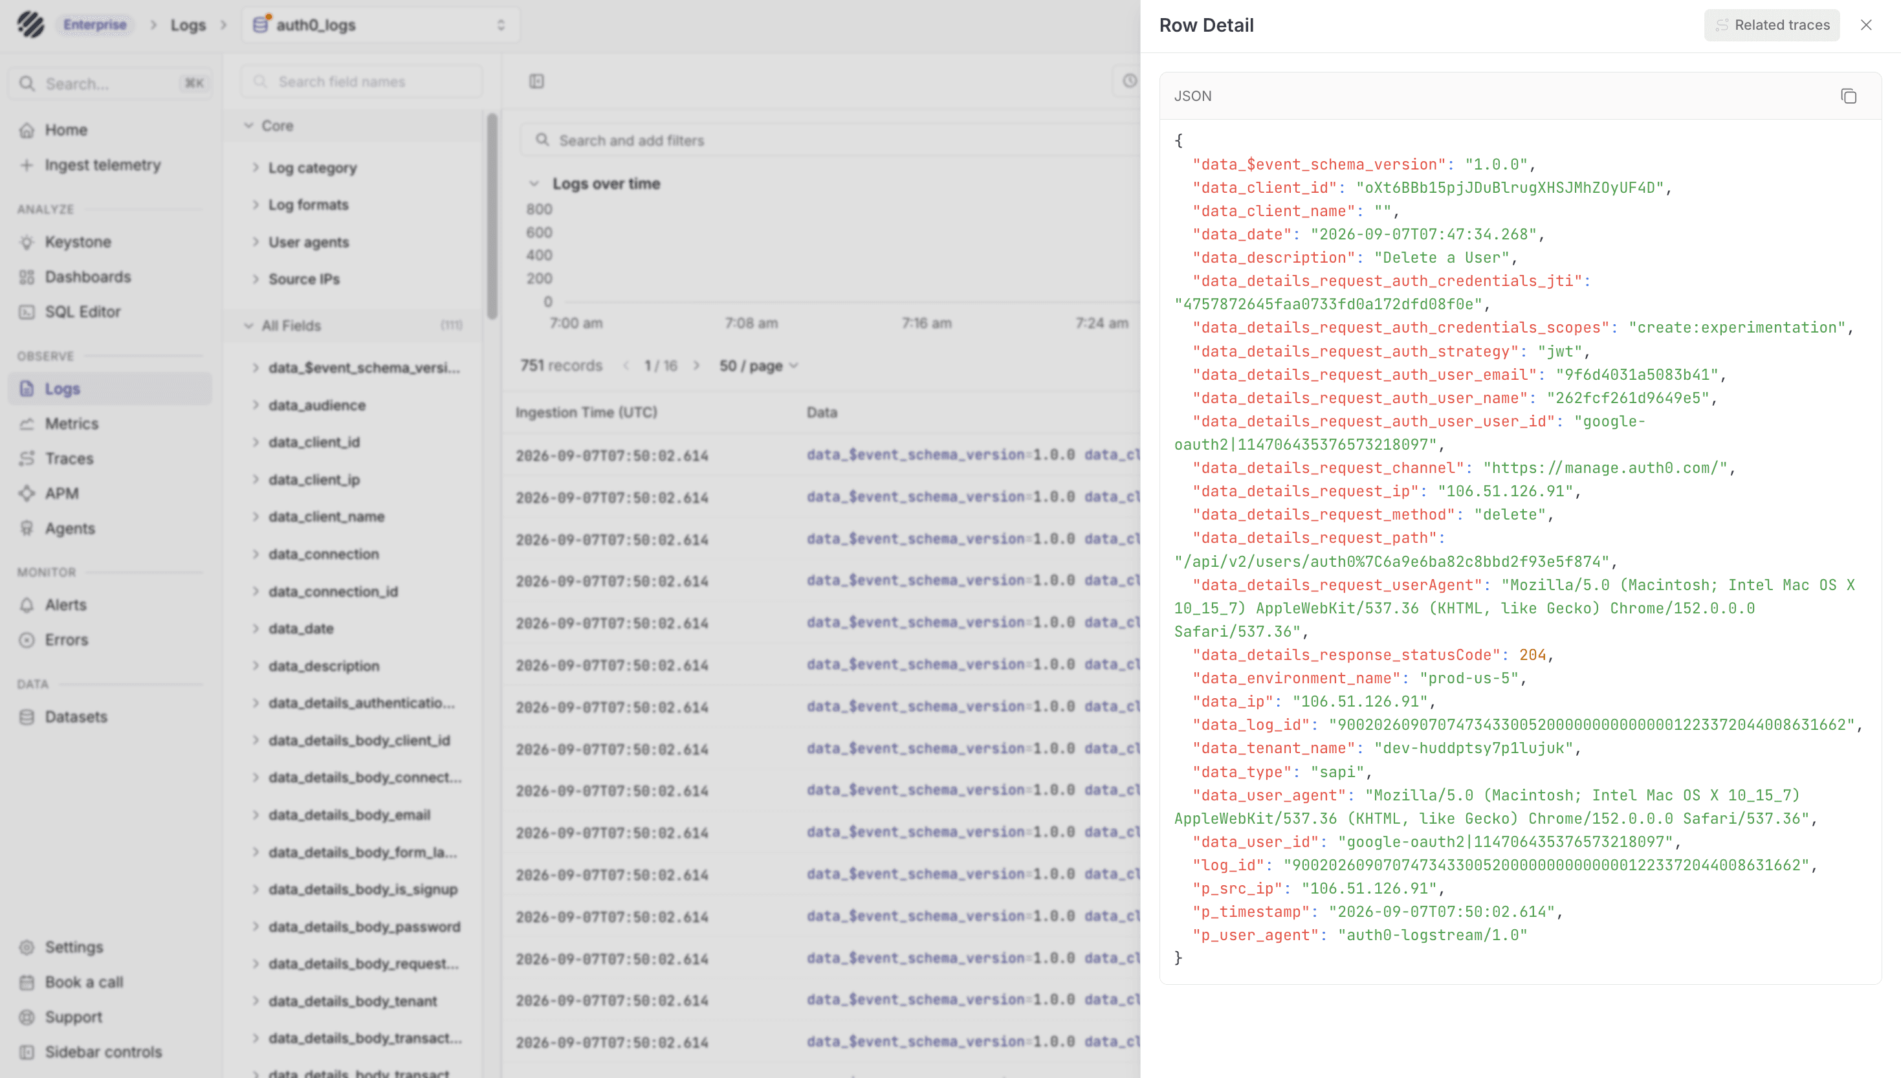The width and height of the screenshot is (1901, 1078).
Task: Go to the next page of records
Action: (x=696, y=365)
